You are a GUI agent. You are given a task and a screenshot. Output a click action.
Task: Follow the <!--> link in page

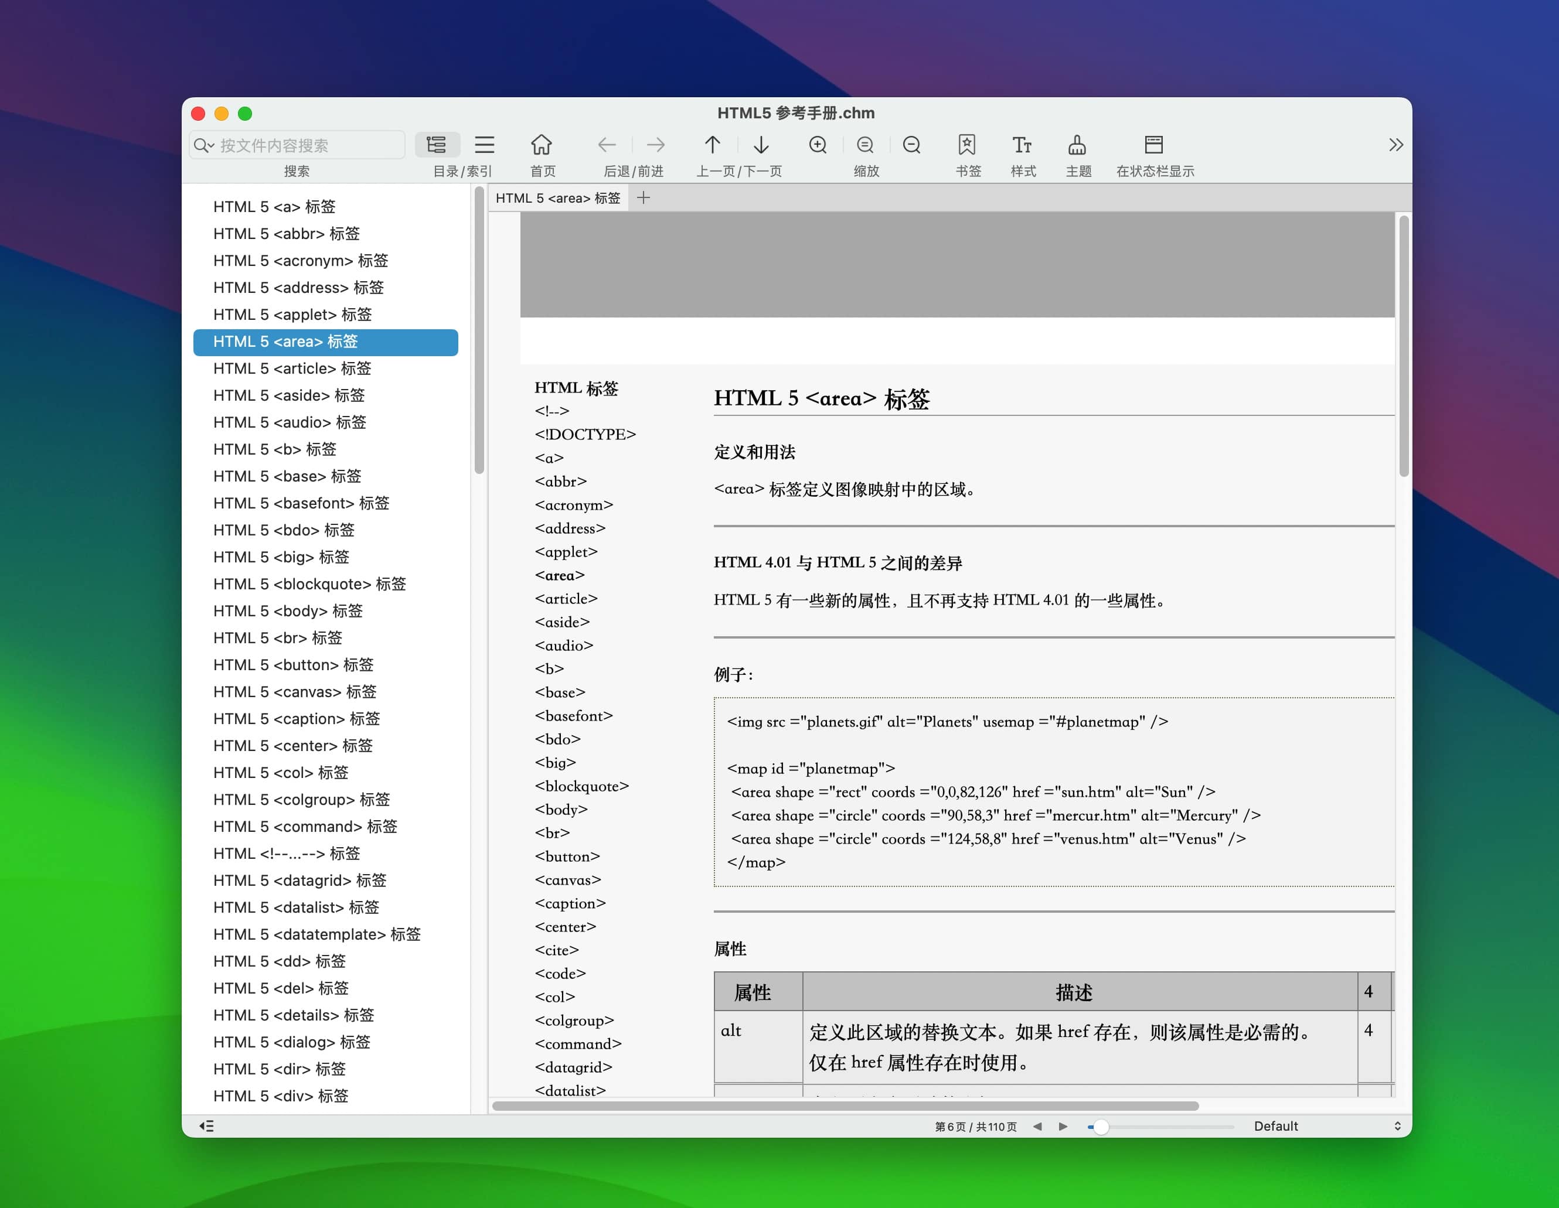tap(552, 411)
